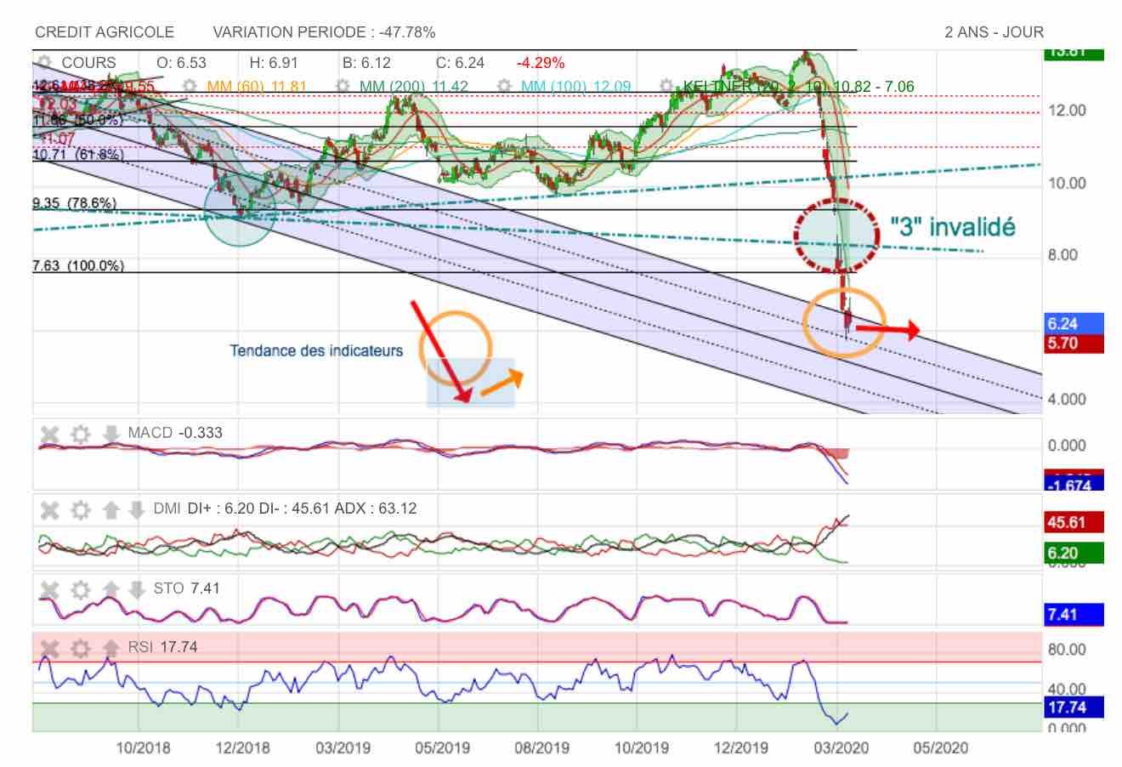Click the MM (200) 11.42 label
This screenshot has height=767, width=1122.
414,87
